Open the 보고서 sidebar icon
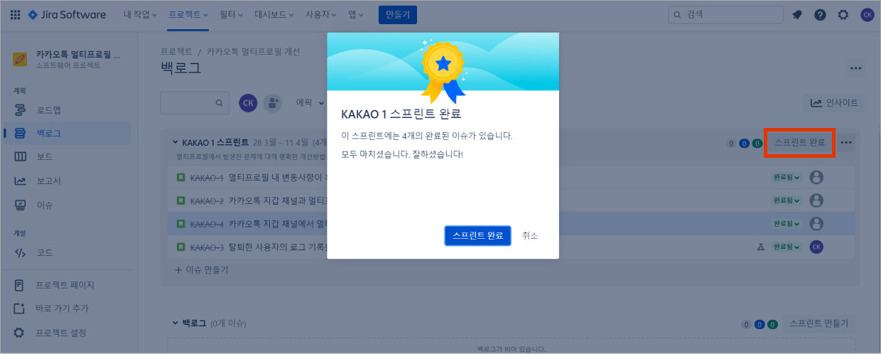Viewport: 881px width, 354px height. click(21, 181)
